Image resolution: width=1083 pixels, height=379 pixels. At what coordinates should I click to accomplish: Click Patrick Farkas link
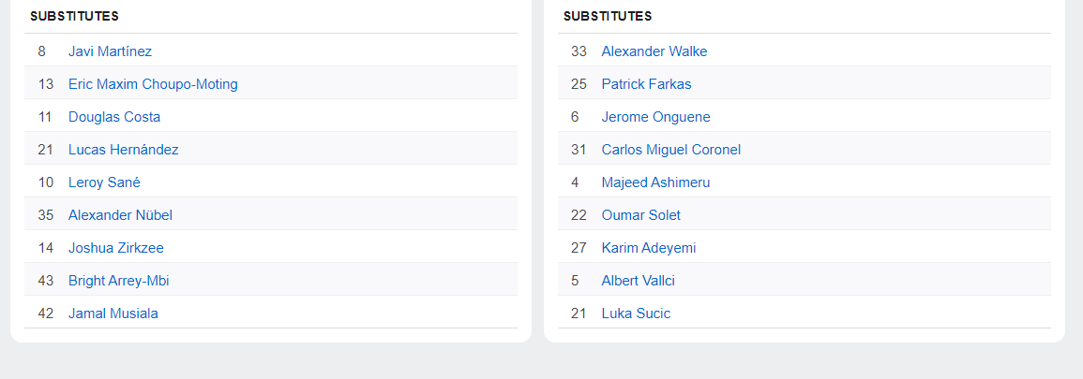click(646, 84)
